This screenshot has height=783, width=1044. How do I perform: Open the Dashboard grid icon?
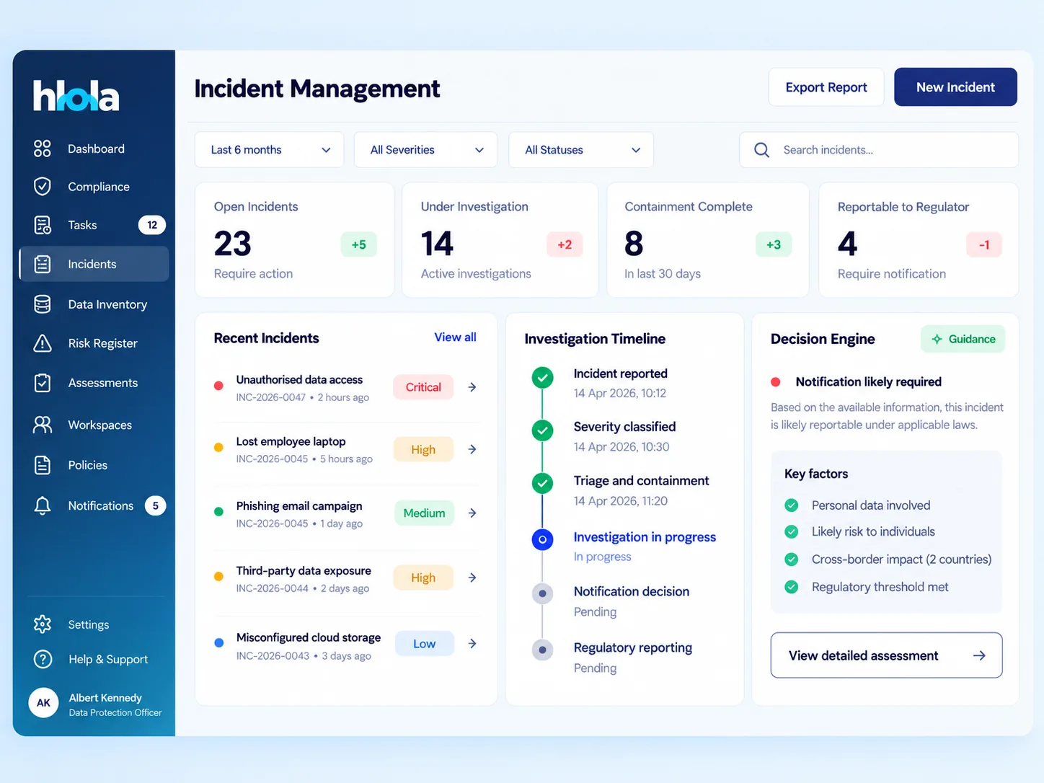(x=43, y=149)
